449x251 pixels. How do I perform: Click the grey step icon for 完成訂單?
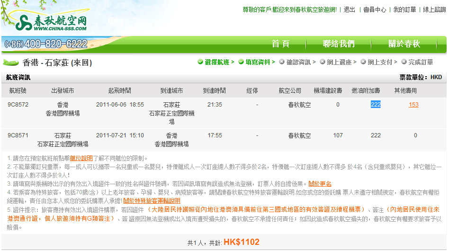click(x=404, y=62)
